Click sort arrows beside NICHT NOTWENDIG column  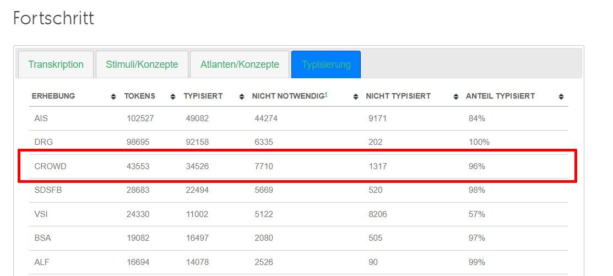tap(355, 96)
